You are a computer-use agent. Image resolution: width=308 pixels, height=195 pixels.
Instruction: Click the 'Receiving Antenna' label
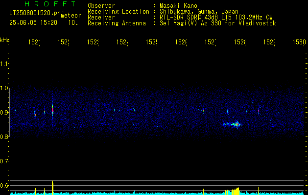[117, 23]
